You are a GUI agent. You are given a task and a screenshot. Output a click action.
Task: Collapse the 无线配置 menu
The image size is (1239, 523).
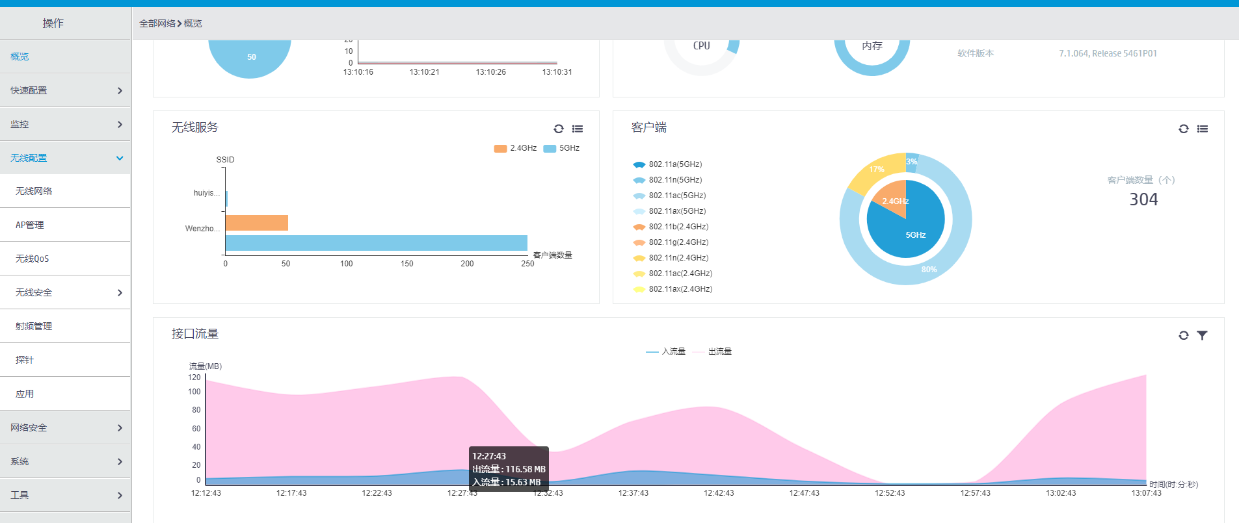coord(65,158)
